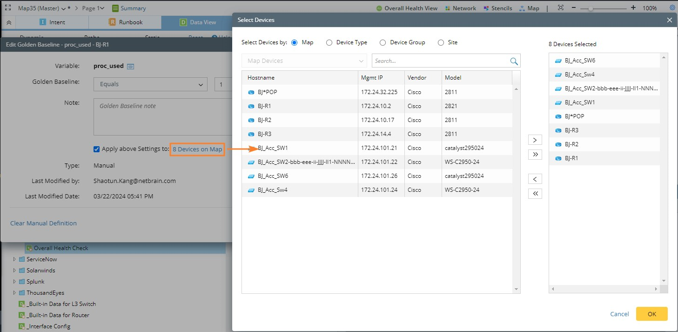Open the Network toolbar icon
The width and height of the screenshot is (678, 332).
pyautogui.click(x=448, y=8)
